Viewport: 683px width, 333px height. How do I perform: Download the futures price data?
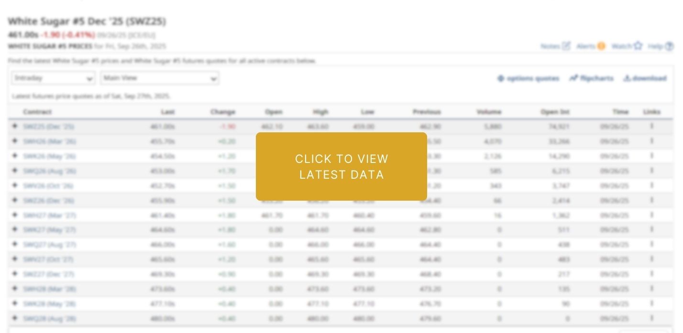(645, 78)
